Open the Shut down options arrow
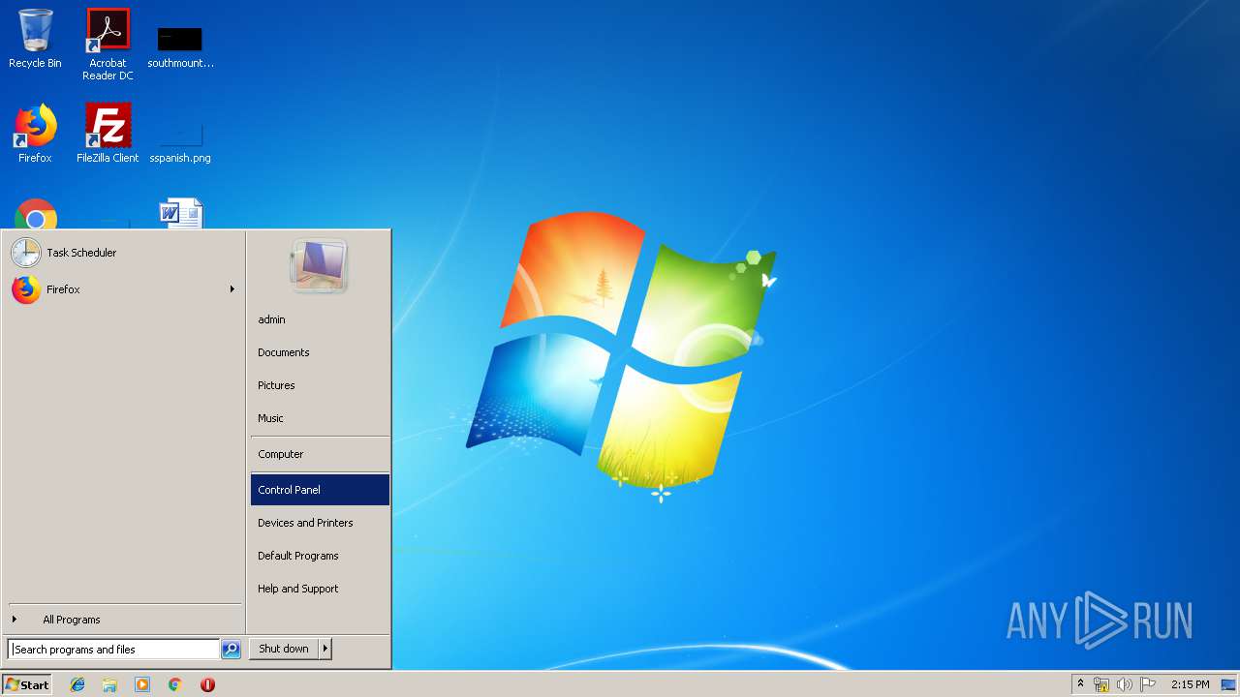 coord(325,649)
